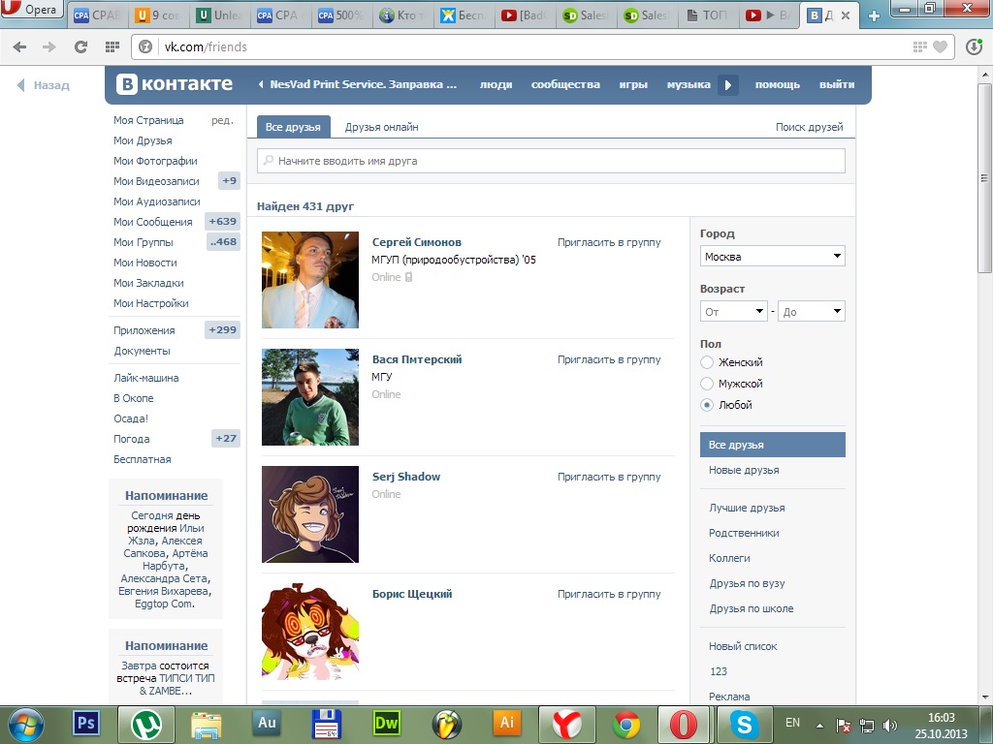
Task: Click ред. next to Моя Страница
Action: [x=222, y=120]
